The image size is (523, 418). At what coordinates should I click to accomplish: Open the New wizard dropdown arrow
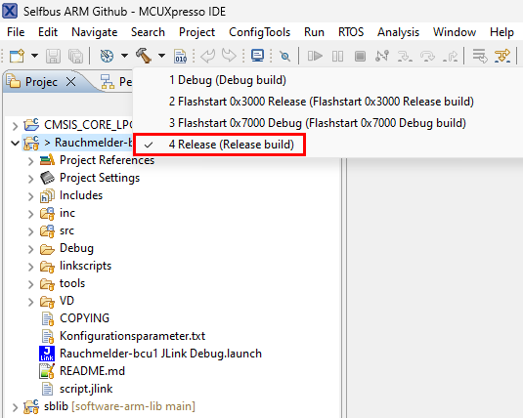pos(34,56)
